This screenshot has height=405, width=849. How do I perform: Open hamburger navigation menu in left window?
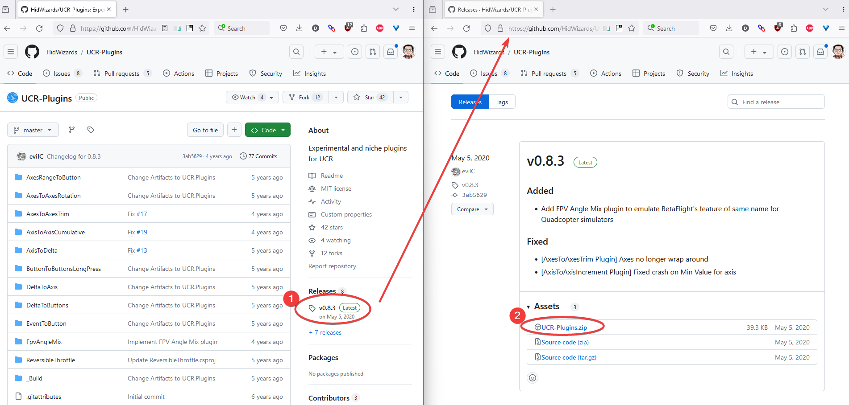point(11,52)
